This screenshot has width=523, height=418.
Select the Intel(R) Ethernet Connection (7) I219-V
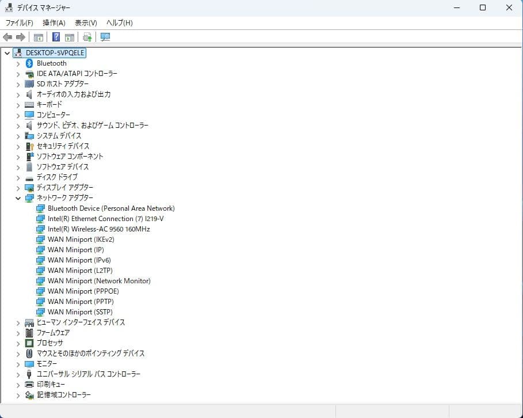coord(106,218)
